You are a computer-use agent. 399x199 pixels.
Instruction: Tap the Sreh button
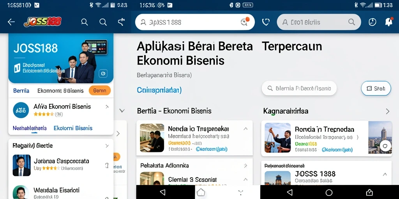coord(376,88)
